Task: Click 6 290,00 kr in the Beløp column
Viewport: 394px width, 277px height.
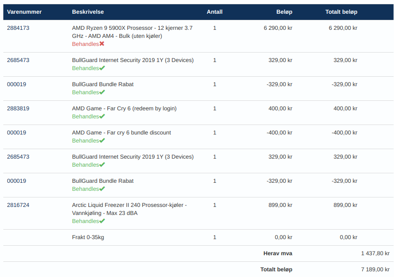Action: [278, 28]
